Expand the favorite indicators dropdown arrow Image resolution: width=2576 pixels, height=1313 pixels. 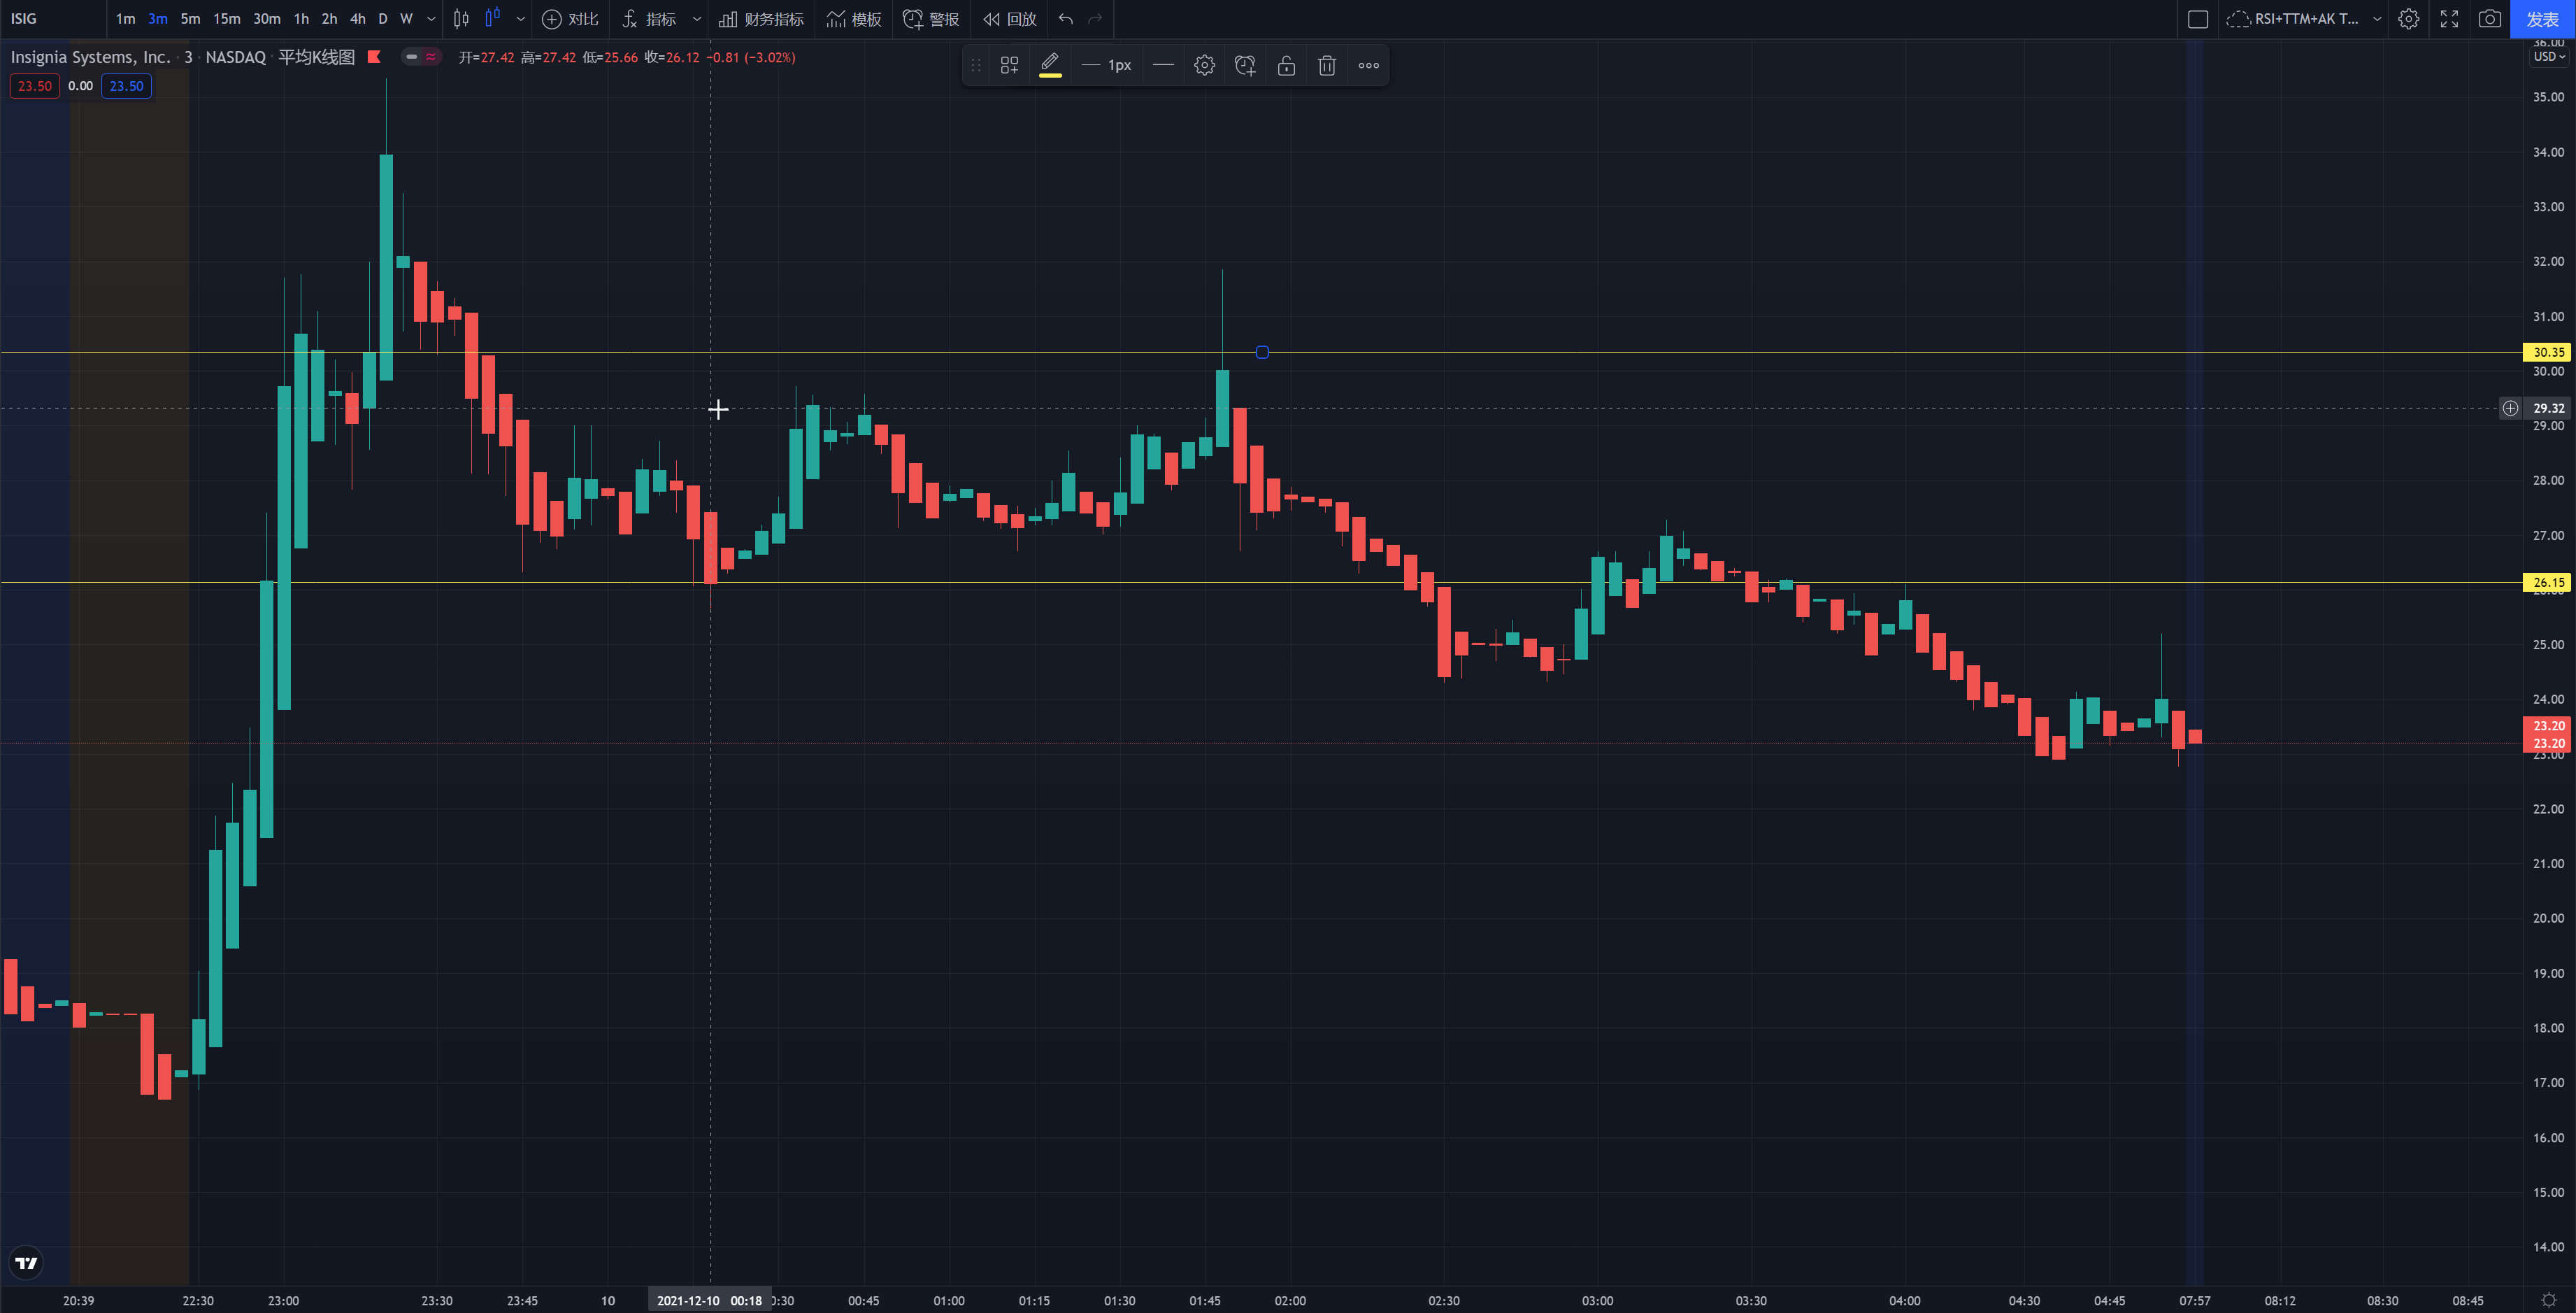(697, 19)
